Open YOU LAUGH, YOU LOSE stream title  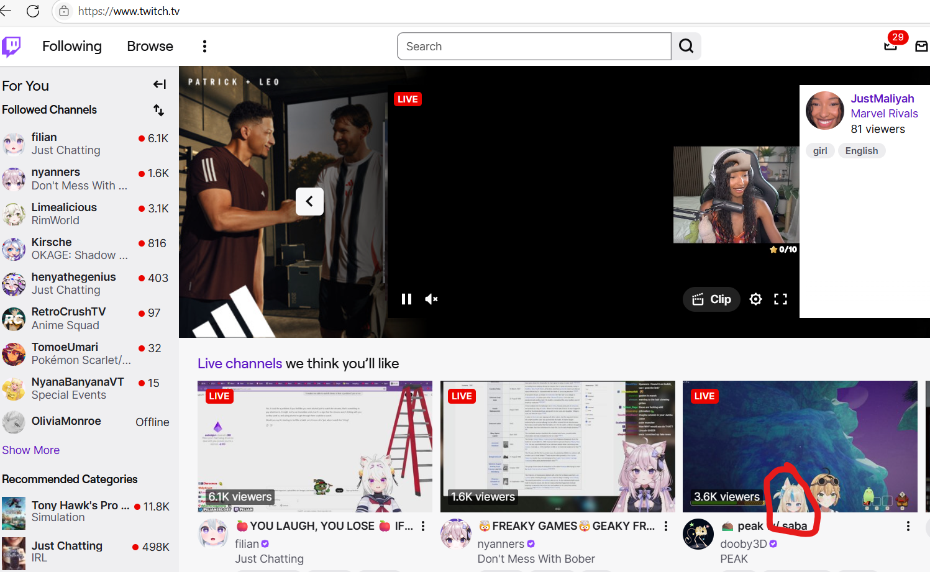coord(324,526)
